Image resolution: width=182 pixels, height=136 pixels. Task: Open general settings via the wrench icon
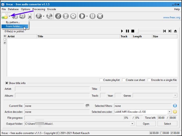[58, 16]
